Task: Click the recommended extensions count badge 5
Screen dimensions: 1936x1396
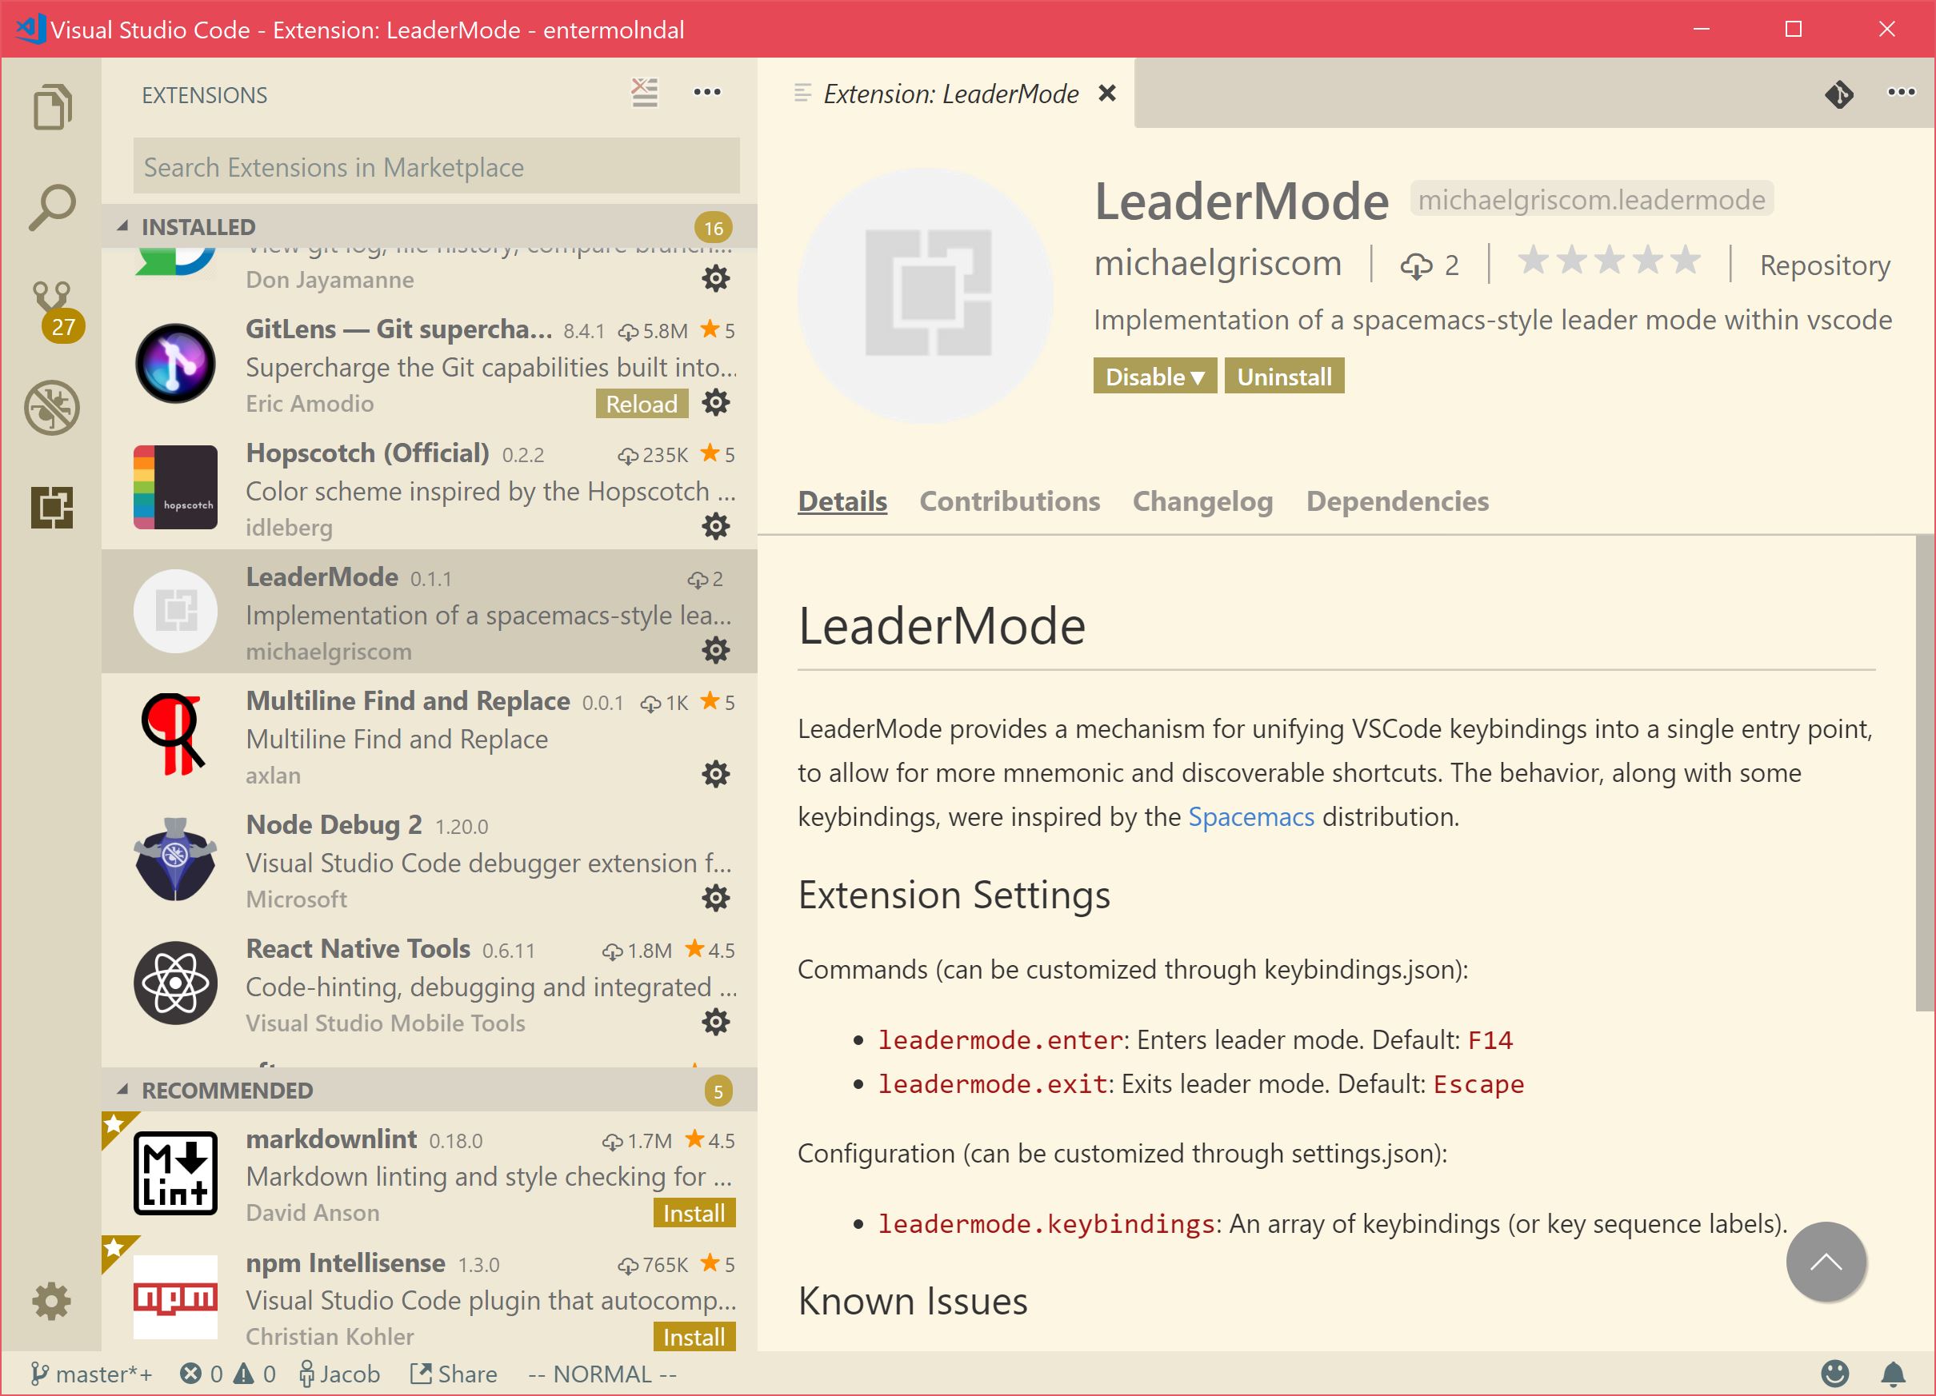Action: pyautogui.click(x=718, y=1091)
